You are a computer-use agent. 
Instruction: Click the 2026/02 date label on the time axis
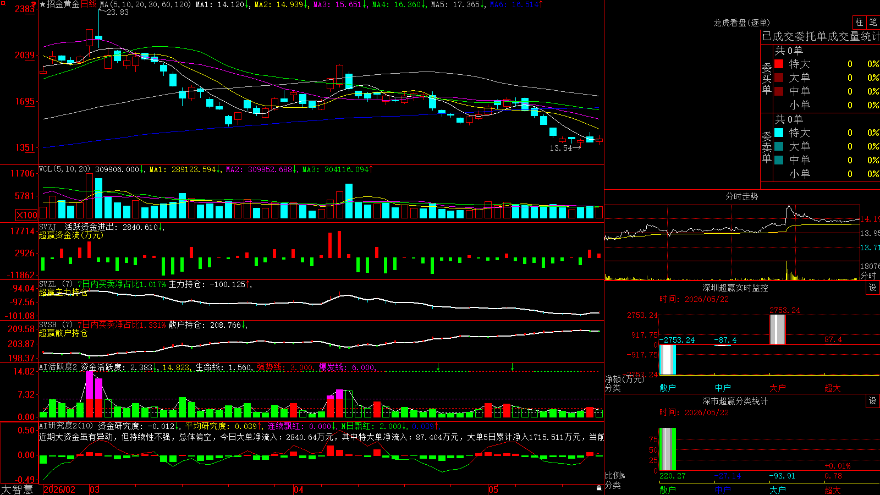[x=59, y=490]
